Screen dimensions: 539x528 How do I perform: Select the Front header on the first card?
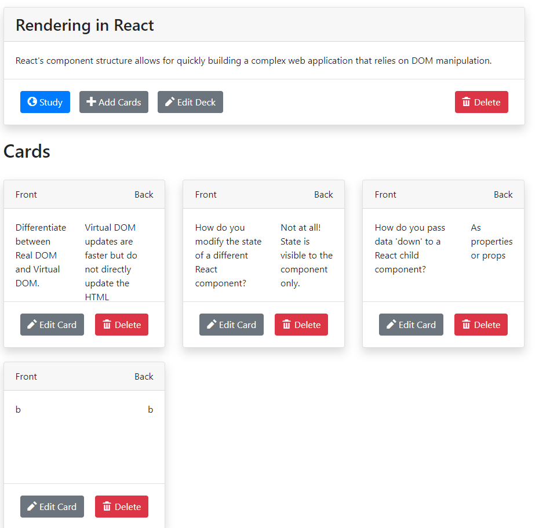pyautogui.click(x=26, y=194)
